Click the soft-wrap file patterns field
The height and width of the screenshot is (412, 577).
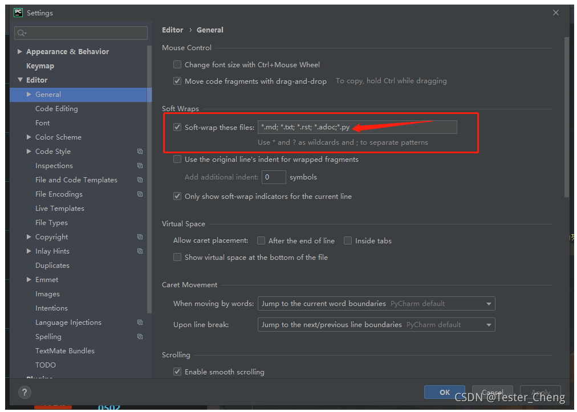(x=357, y=127)
